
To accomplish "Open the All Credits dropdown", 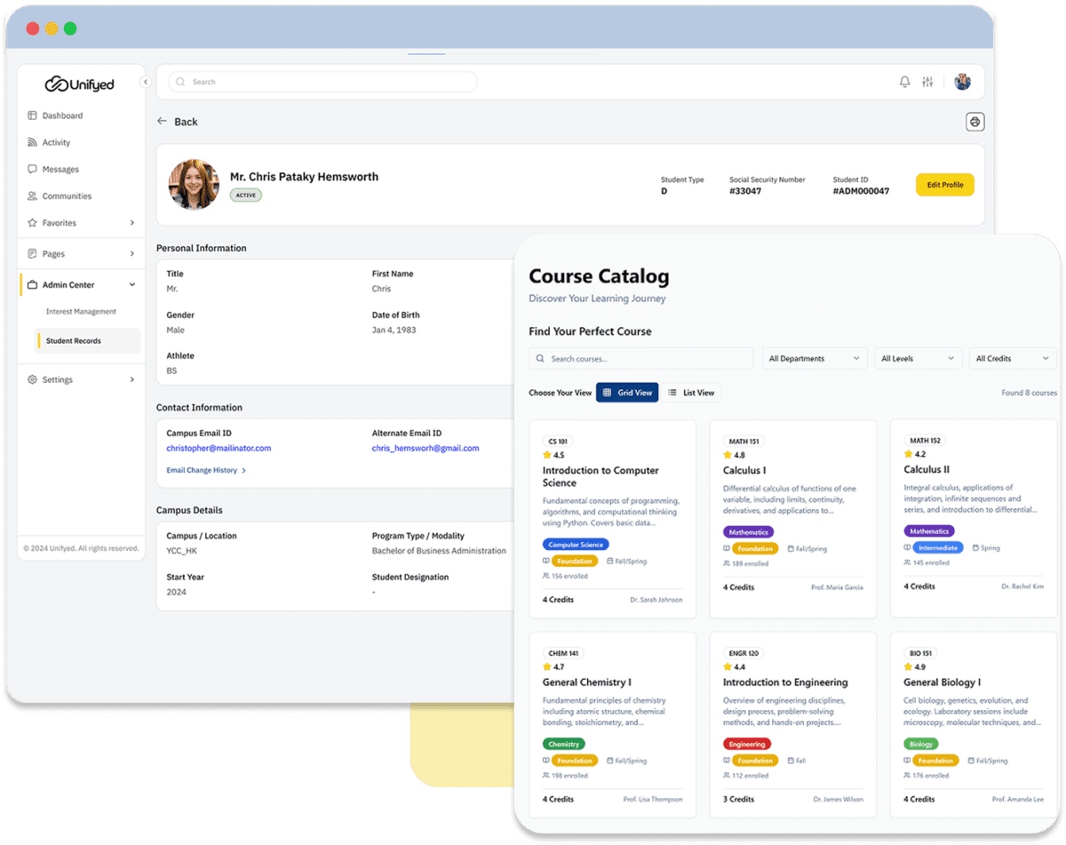I will click(x=1013, y=358).
